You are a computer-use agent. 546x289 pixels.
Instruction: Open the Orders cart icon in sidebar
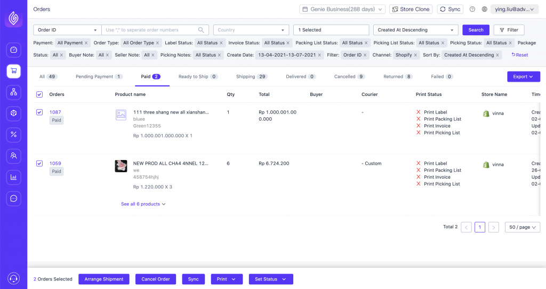[x=13, y=71]
